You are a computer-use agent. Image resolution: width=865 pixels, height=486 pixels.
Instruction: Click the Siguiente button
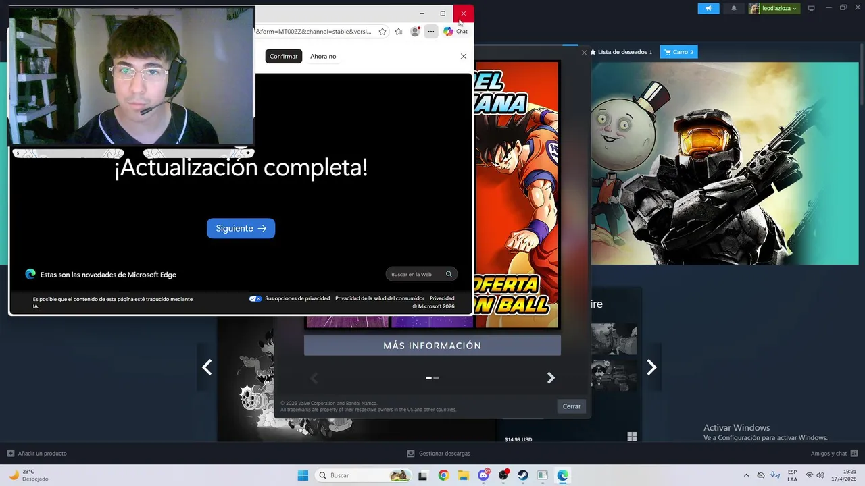point(241,228)
